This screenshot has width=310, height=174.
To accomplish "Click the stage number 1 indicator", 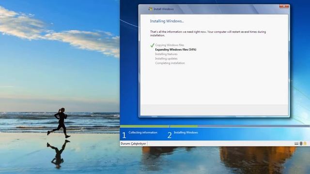I will tap(124, 135).
